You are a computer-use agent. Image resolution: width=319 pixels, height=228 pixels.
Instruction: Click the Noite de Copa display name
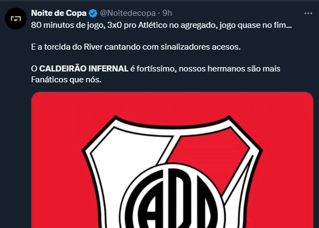click(x=59, y=13)
